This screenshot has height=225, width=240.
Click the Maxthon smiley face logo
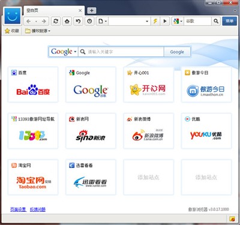tap(13, 16)
